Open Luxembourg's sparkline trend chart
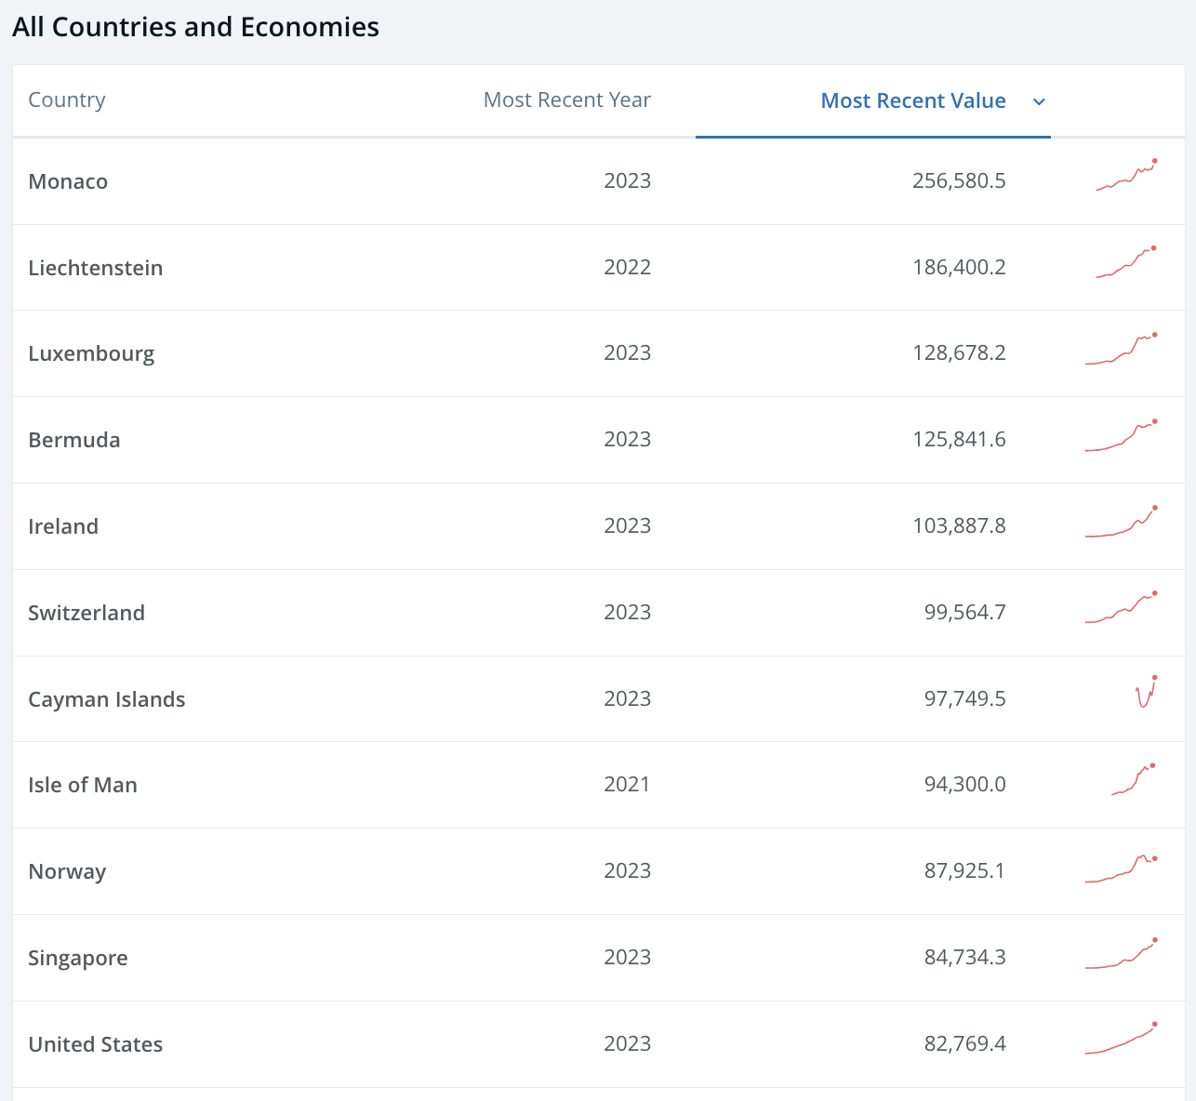The image size is (1196, 1101). 1122,348
